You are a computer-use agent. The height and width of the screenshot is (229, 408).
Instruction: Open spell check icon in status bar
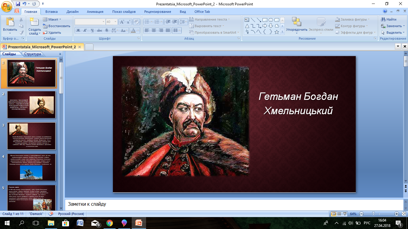[x=51, y=214]
